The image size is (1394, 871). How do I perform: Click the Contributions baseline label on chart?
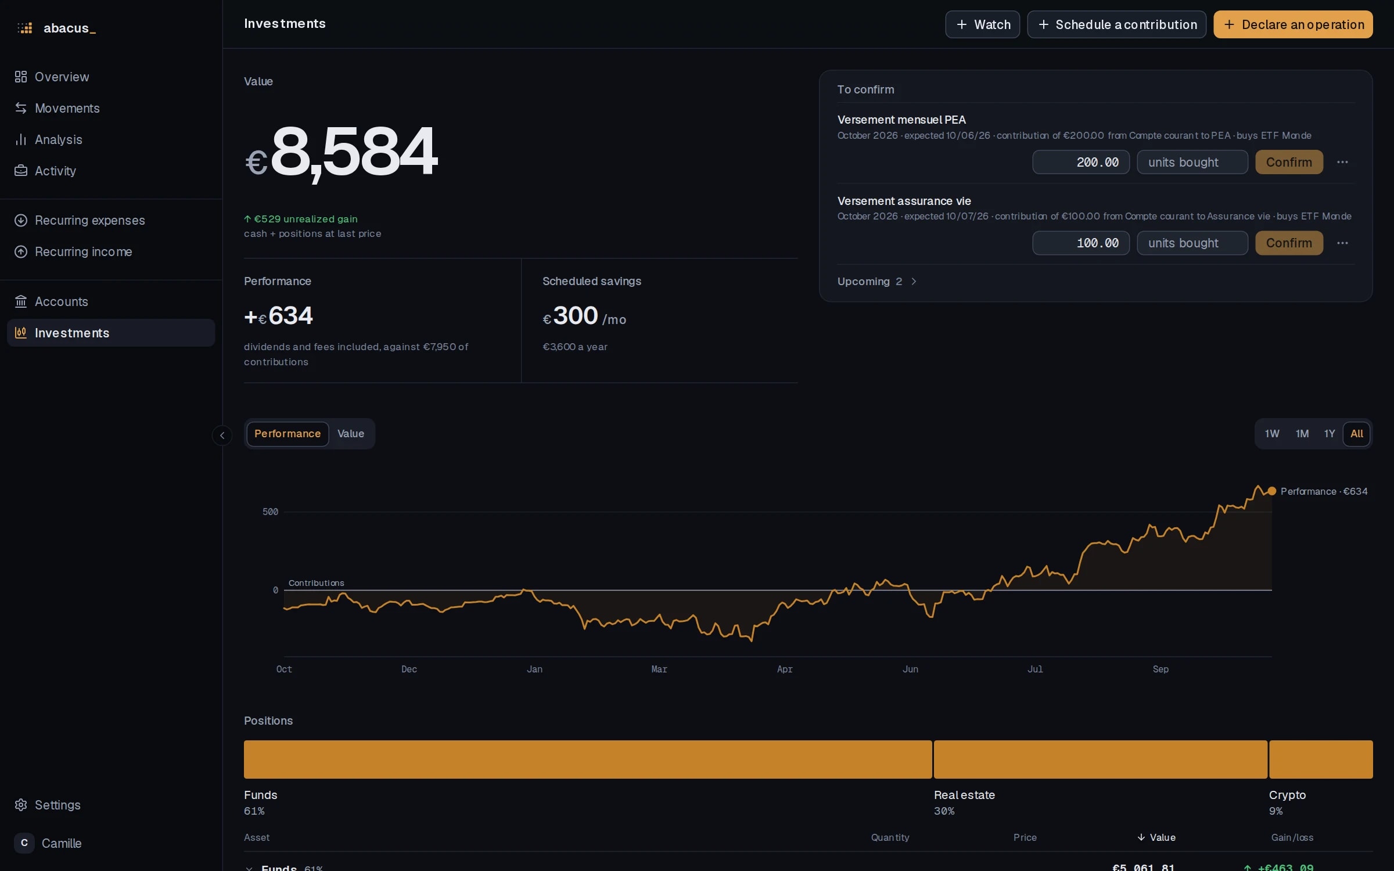(x=316, y=583)
